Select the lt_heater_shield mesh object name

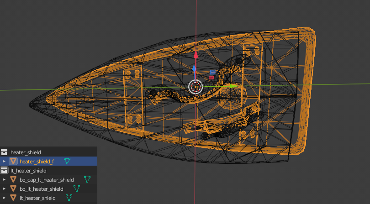(x=37, y=198)
